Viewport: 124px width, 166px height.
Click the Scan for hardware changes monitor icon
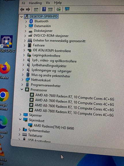(67, 9)
